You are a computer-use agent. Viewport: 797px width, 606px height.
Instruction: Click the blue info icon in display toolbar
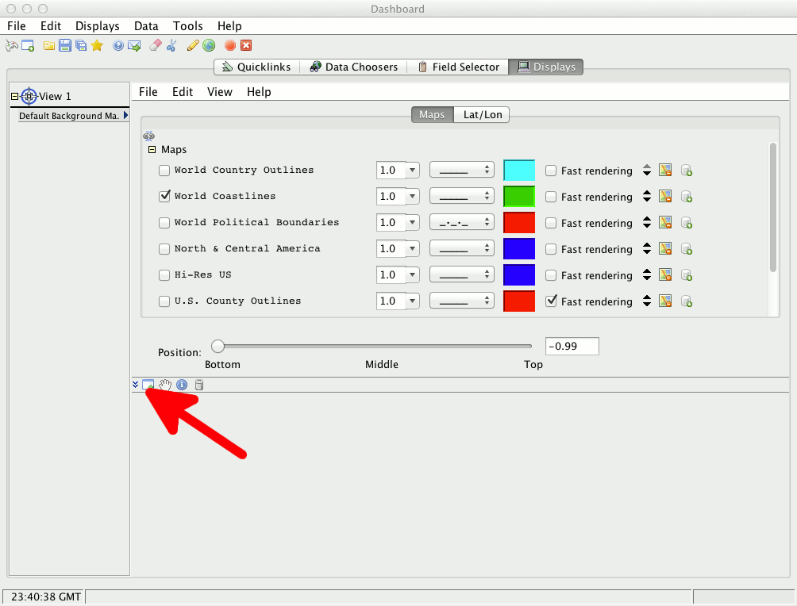(182, 385)
